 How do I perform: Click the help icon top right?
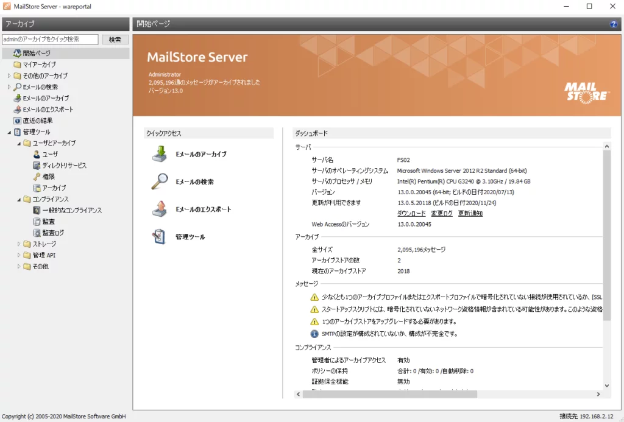click(613, 24)
